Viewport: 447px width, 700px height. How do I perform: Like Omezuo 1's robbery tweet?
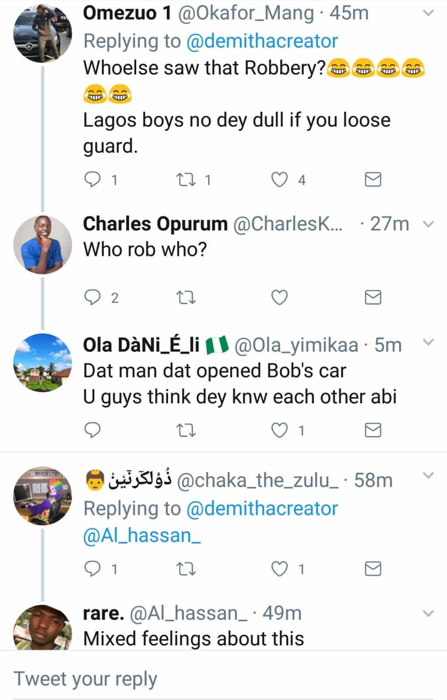pos(280,180)
